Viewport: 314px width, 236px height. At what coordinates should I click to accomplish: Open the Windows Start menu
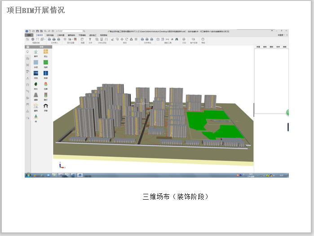28,175
